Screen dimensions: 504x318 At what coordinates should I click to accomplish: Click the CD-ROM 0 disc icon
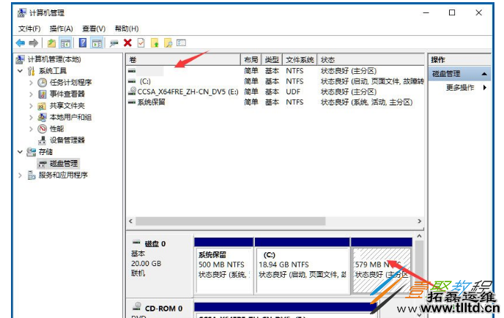[x=137, y=306]
